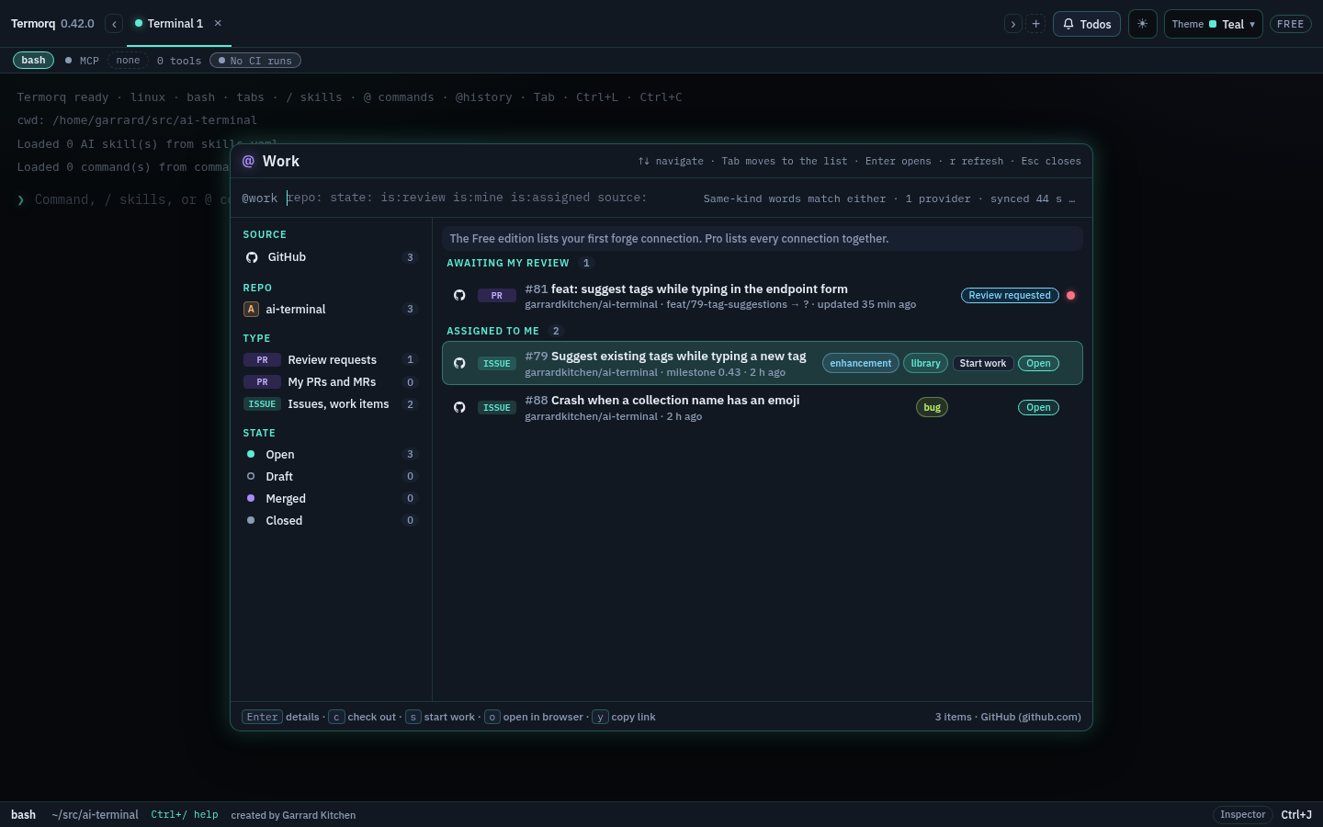
Task: Open the Inspector panel
Action: click(x=1243, y=814)
